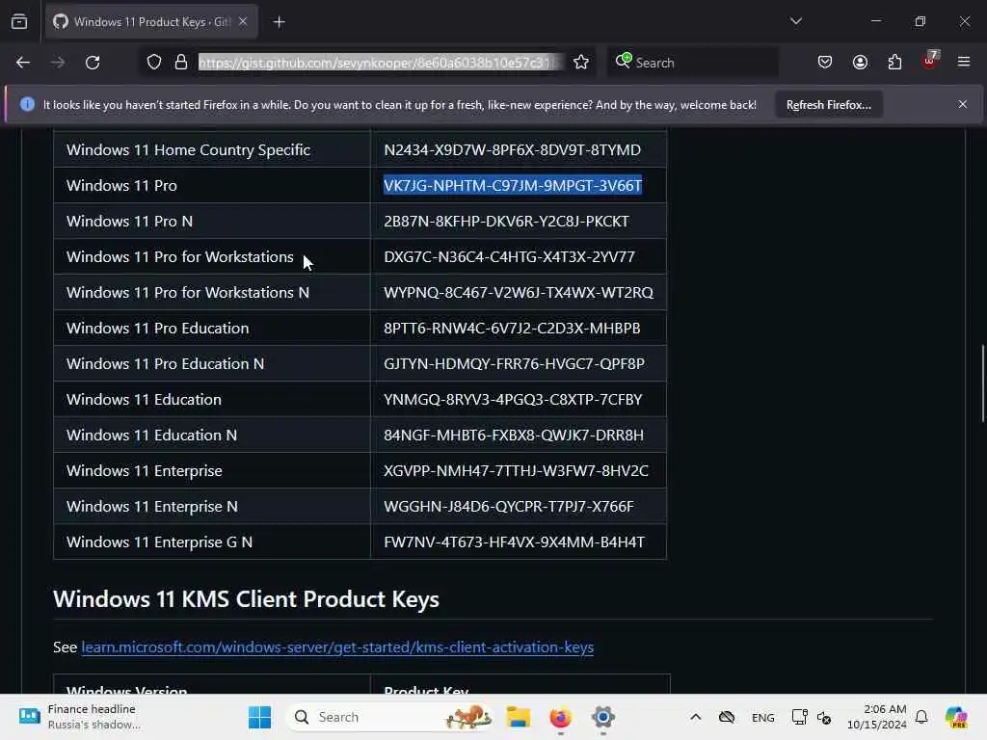The height and width of the screenshot is (740, 987).
Task: Click Windows 11 Home Country Specific key
Action: 513,150
